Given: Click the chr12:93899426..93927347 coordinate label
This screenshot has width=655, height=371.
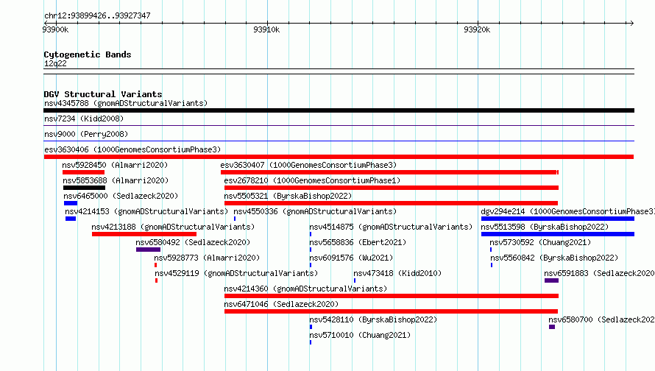Looking at the screenshot, I should coord(97,15).
